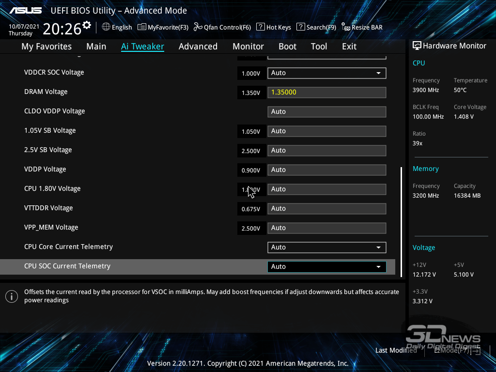The image size is (496, 372).
Task: Click MyFavorite(F3) label
Action: pos(168,28)
